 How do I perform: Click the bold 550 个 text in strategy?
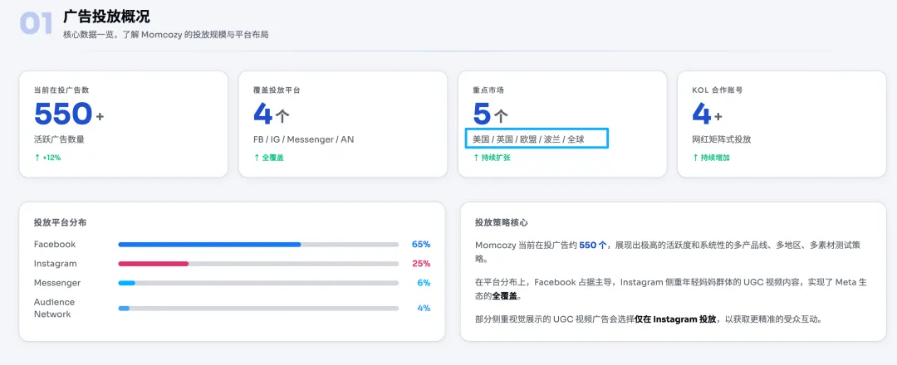(x=593, y=246)
